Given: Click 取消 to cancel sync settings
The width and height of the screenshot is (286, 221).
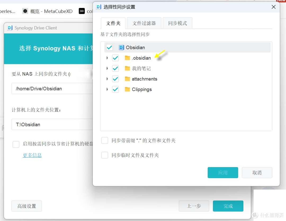Looking at the screenshot, I should (x=257, y=173).
